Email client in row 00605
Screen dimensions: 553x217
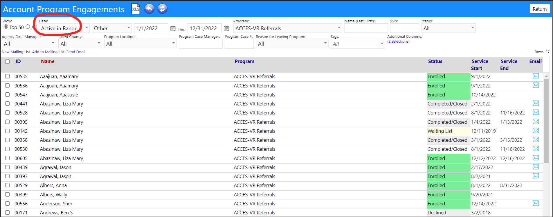pos(536,158)
